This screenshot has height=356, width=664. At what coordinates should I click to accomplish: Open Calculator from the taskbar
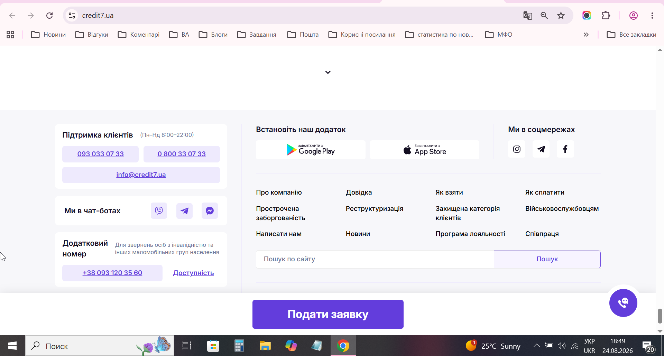239,346
